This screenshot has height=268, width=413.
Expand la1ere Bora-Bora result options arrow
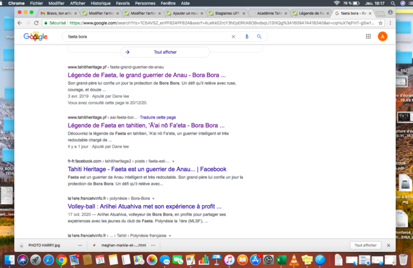coord(153,198)
